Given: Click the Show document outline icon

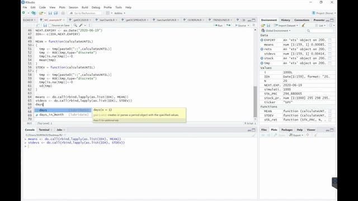Looking at the screenshot, I should [x=253, y=25].
